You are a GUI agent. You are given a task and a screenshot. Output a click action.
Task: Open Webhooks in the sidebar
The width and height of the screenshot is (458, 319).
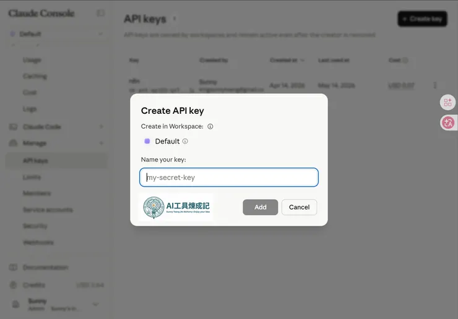pyautogui.click(x=38, y=242)
